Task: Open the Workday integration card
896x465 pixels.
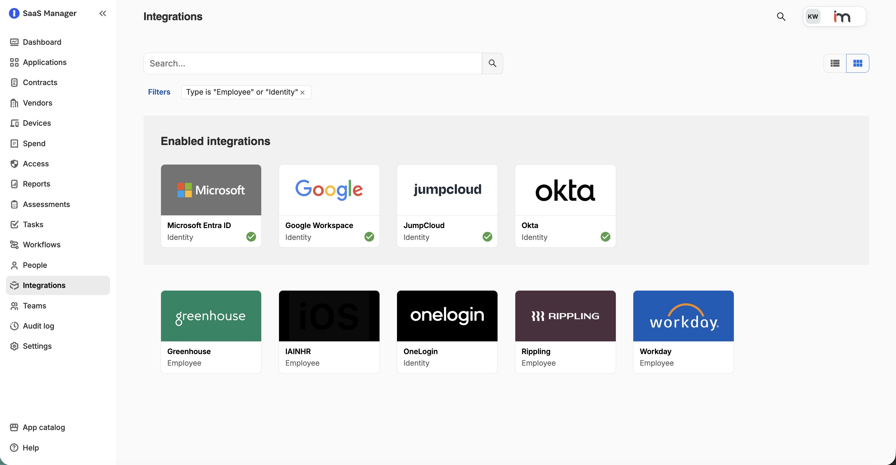Action: pyautogui.click(x=683, y=332)
